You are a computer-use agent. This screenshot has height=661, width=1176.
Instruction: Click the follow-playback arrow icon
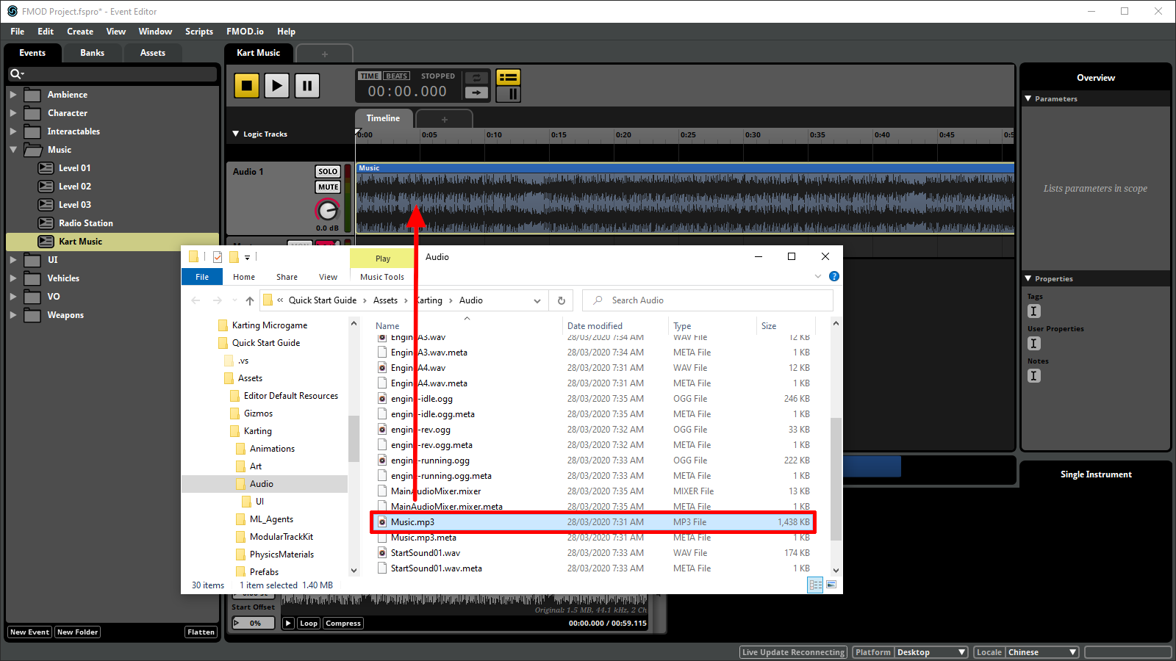(476, 93)
